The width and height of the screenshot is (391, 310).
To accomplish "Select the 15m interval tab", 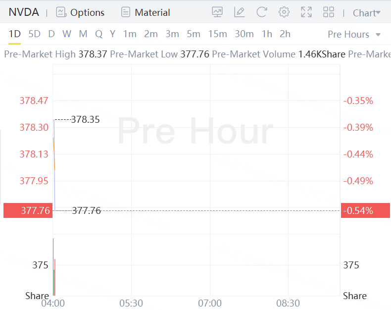I will click(218, 34).
